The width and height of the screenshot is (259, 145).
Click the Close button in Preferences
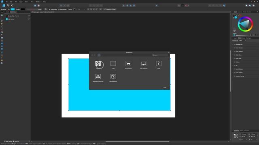(165, 88)
